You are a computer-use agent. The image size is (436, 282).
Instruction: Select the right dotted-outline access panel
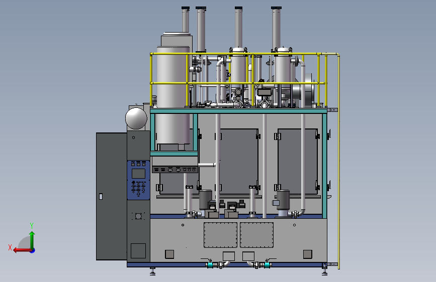click(x=256, y=235)
